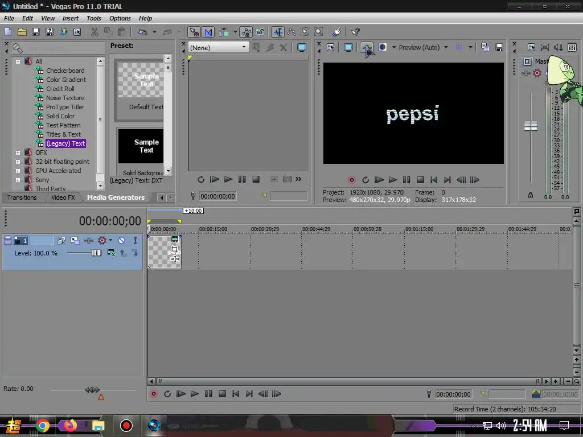
Task: Click the compositing mode icon on track 1
Action: [x=111, y=253]
